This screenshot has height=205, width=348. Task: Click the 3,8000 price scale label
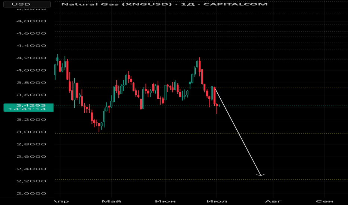click(31, 83)
